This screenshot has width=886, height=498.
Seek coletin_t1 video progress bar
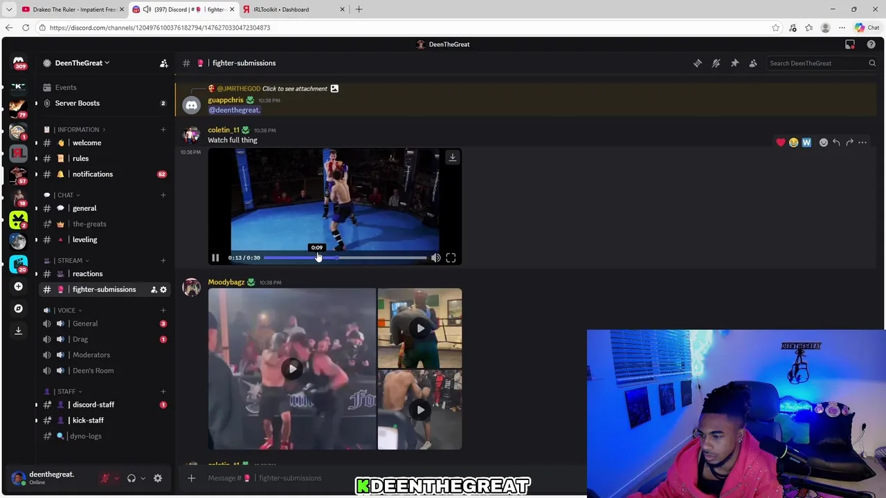[345, 258]
